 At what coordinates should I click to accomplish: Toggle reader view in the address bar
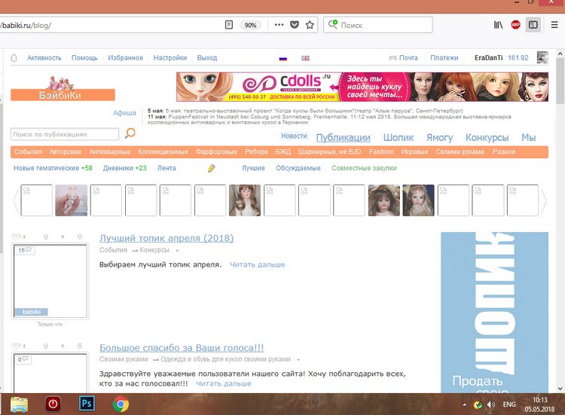pyautogui.click(x=229, y=25)
